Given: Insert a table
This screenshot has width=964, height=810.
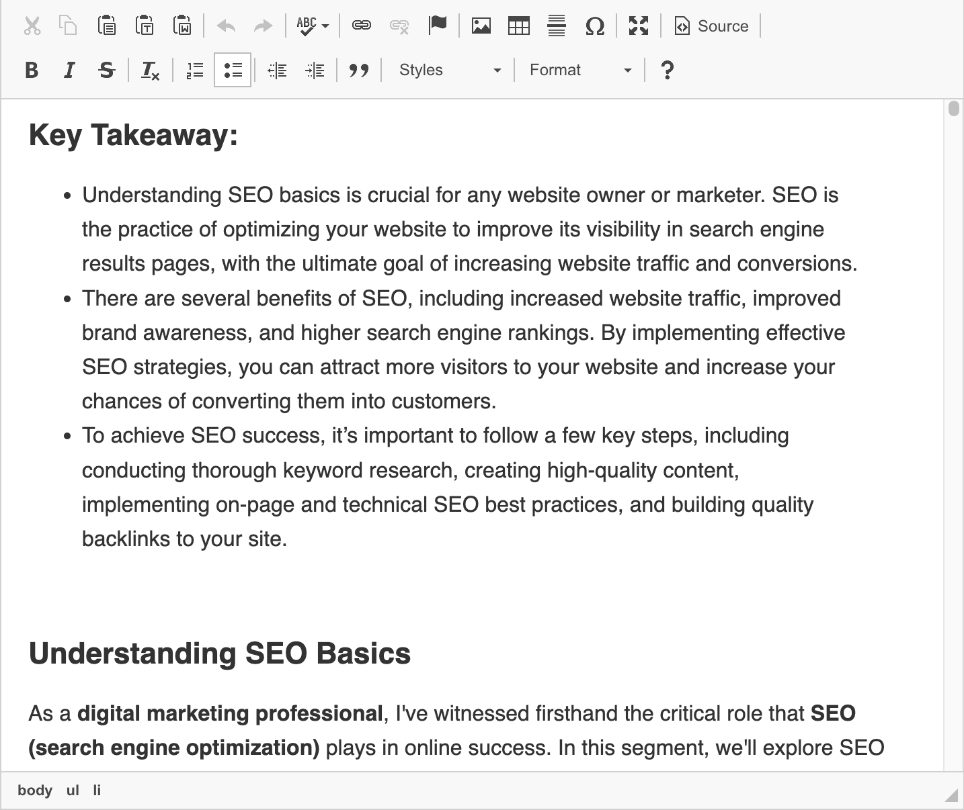Looking at the screenshot, I should pos(518,26).
